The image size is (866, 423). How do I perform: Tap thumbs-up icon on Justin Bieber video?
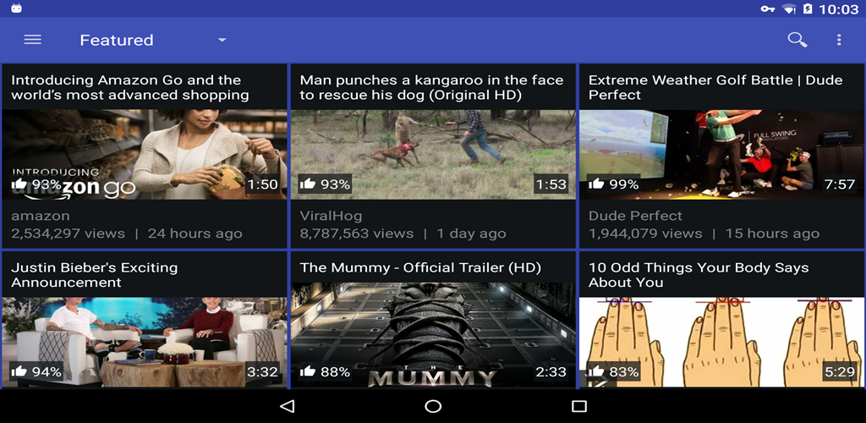coord(19,371)
